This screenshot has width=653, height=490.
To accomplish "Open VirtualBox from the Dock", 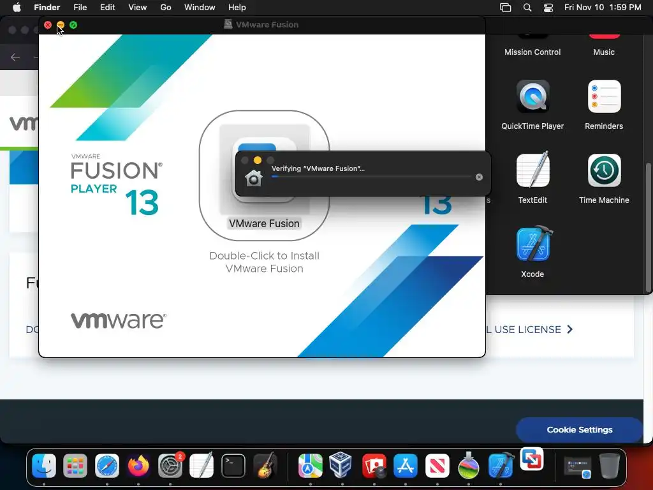I will pos(342,465).
